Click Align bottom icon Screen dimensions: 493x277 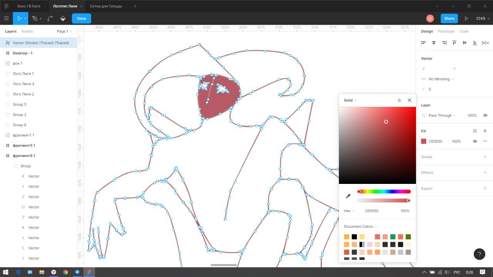(x=475, y=43)
